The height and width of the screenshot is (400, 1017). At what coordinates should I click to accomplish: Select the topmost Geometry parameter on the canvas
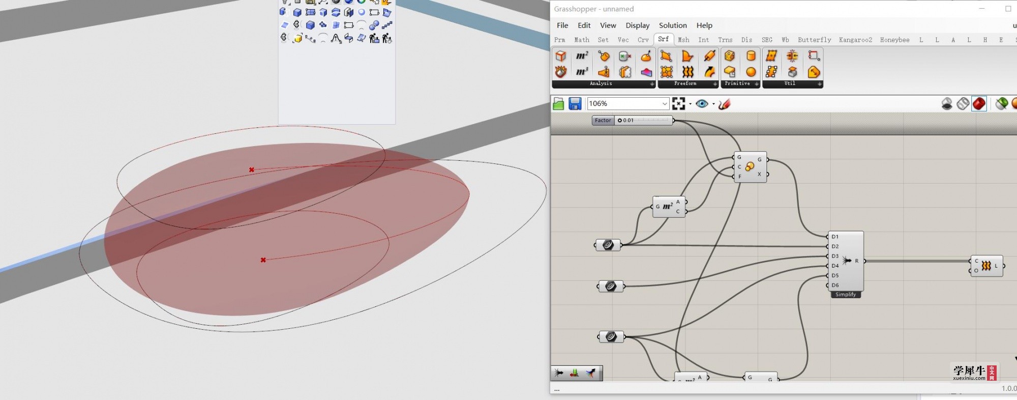(608, 245)
